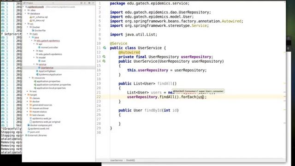Click the schema.sql file icon
This screenshot has width=295, height=166.
(31, 17)
